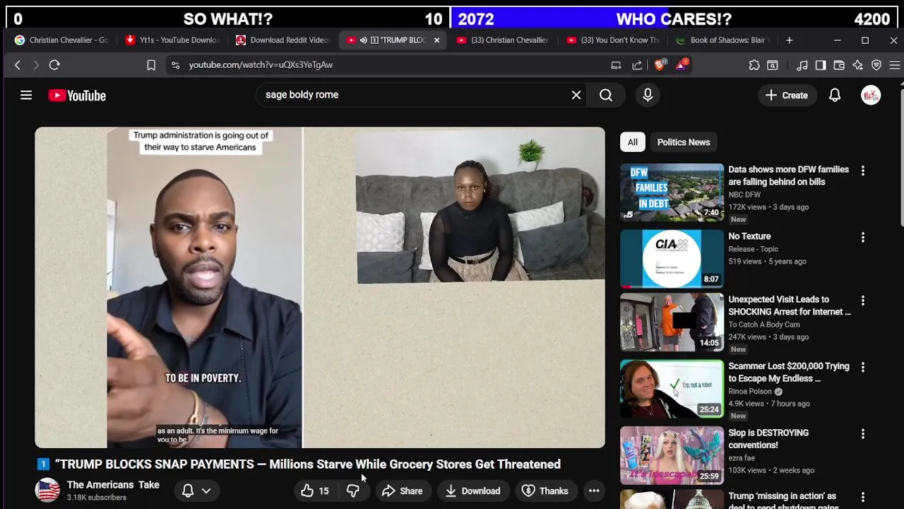
Task: Click the Share button
Action: click(x=402, y=491)
